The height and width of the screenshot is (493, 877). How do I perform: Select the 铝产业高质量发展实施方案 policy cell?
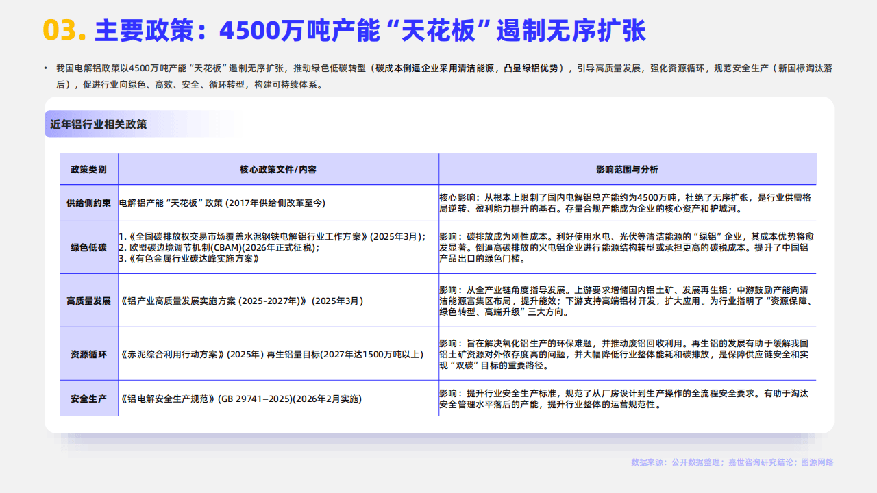click(x=241, y=301)
